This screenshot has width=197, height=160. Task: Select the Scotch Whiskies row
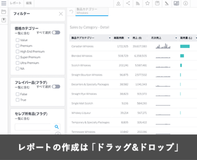click(133, 65)
